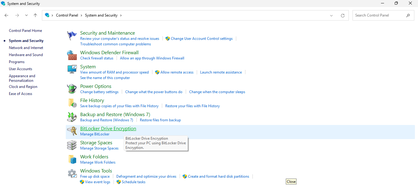Viewport: 418px width, 193px height.
Task: Select Hardware and Sound category
Action: point(26,55)
